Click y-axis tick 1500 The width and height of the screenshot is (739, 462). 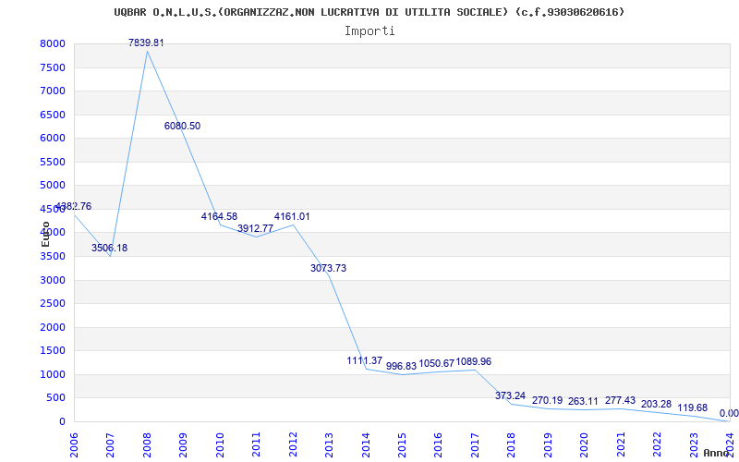[53, 351]
